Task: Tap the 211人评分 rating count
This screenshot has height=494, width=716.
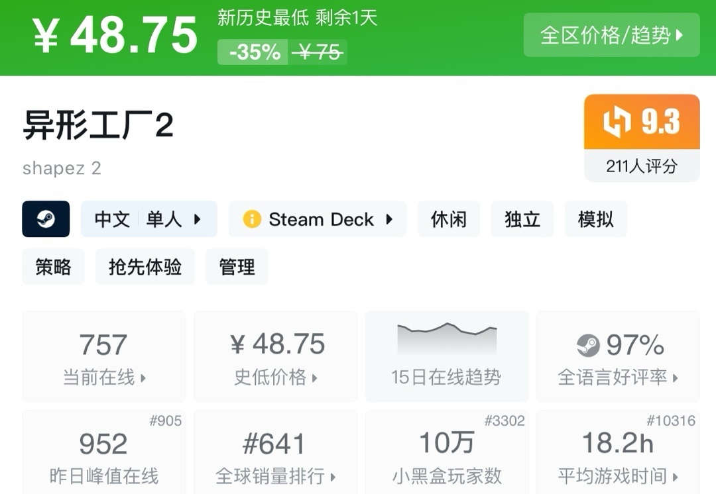Action: (x=641, y=166)
